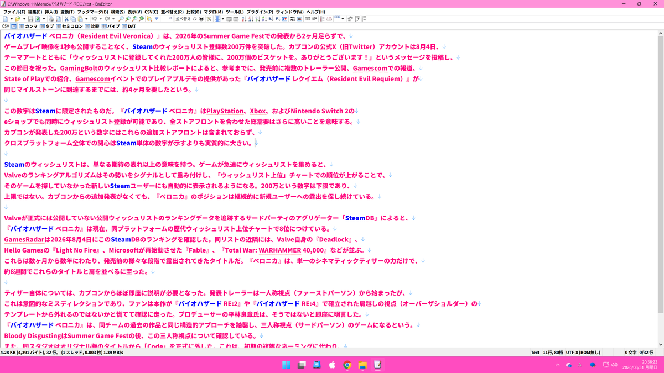Open the 編集(E) menu
664x373 pixels.
(35, 12)
